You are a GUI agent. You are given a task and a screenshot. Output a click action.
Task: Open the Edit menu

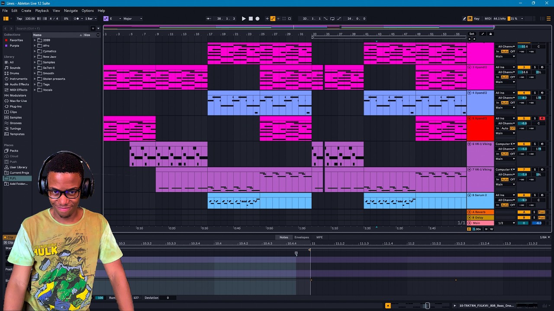click(x=15, y=11)
